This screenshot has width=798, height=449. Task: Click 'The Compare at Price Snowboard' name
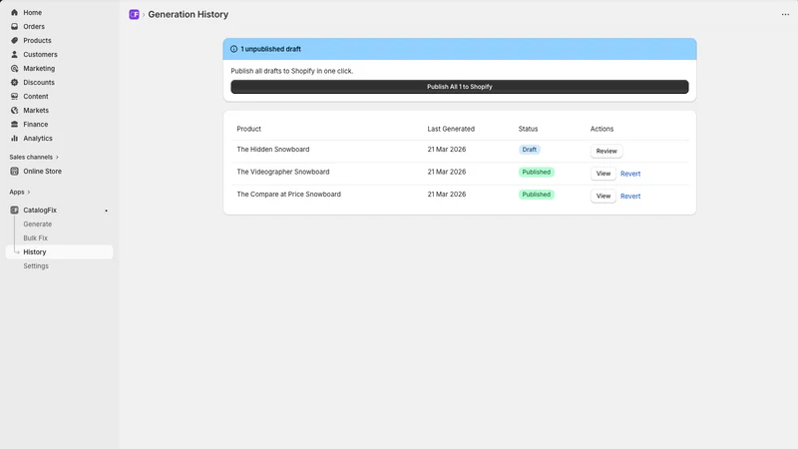pyautogui.click(x=288, y=194)
